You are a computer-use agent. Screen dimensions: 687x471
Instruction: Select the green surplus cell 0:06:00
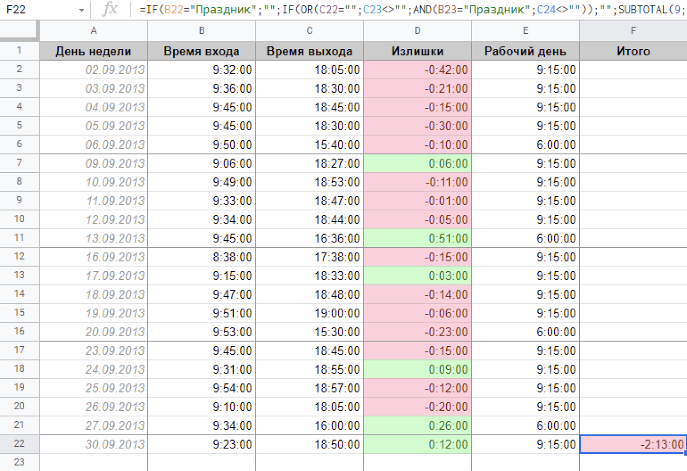point(417,163)
